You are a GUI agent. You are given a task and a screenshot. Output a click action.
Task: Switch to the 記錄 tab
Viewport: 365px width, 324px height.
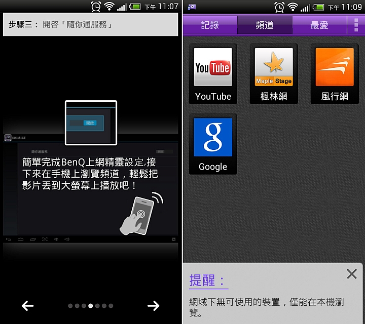click(210, 25)
